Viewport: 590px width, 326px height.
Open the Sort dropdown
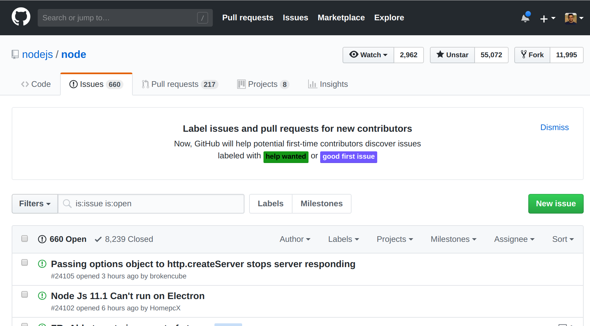(563, 239)
